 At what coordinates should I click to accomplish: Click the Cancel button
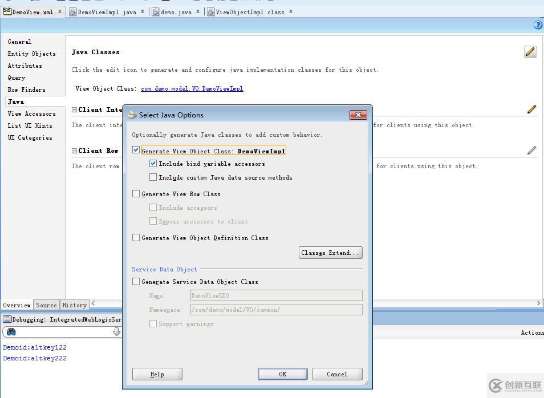(337, 374)
